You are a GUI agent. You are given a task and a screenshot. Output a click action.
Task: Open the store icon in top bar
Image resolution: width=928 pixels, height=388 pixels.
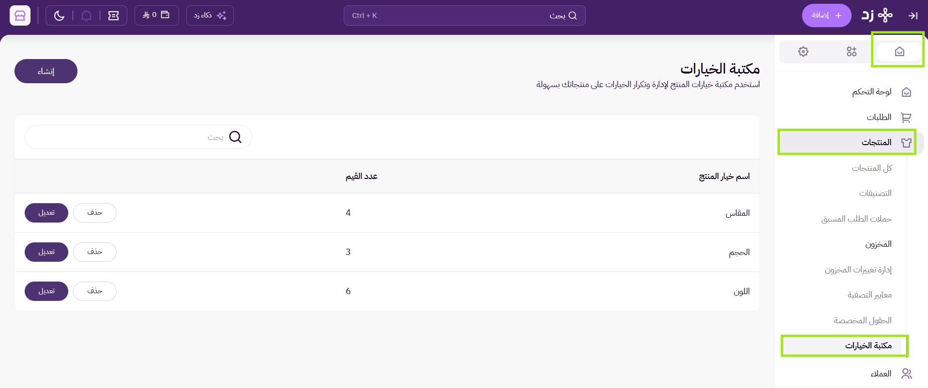(20, 15)
